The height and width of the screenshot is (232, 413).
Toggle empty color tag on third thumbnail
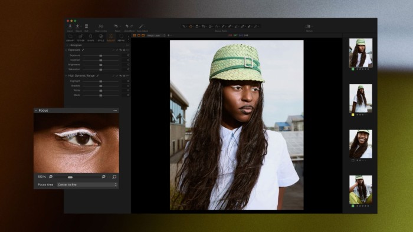point(353,160)
